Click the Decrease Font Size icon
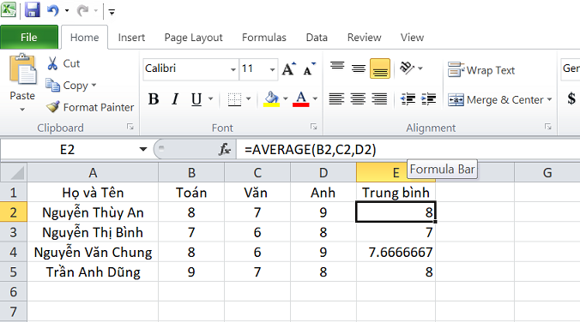 coord(309,69)
